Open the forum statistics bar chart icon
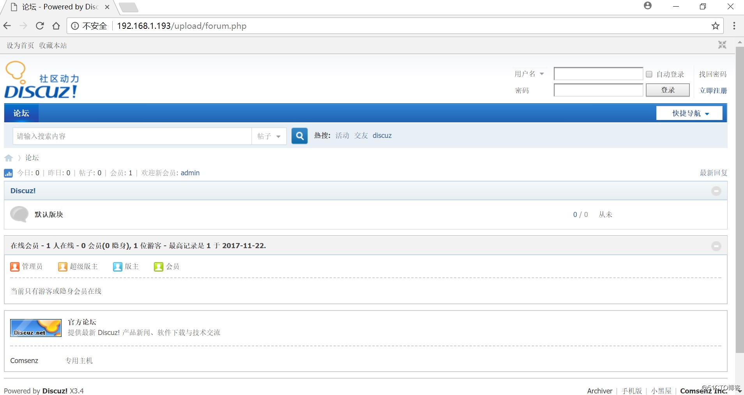This screenshot has height=395, width=744. (x=8, y=173)
